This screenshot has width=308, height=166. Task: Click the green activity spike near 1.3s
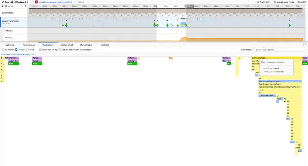pyautogui.click(x=289, y=25)
